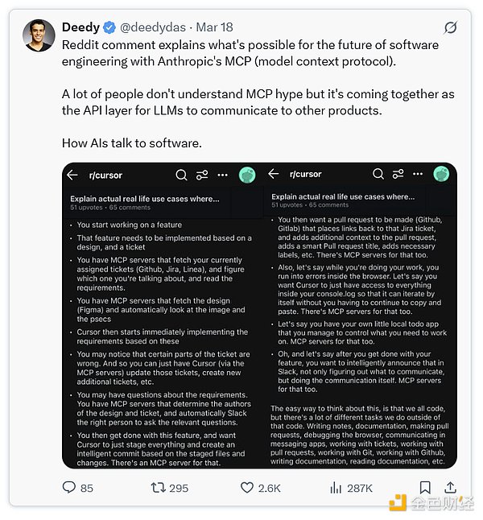Open the sort filter icon in the left screenshot

202,175
